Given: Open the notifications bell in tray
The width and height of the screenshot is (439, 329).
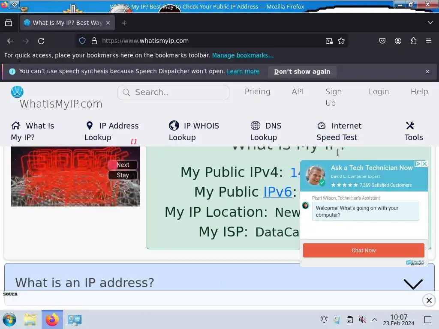Looking at the screenshot, I should (324, 320).
